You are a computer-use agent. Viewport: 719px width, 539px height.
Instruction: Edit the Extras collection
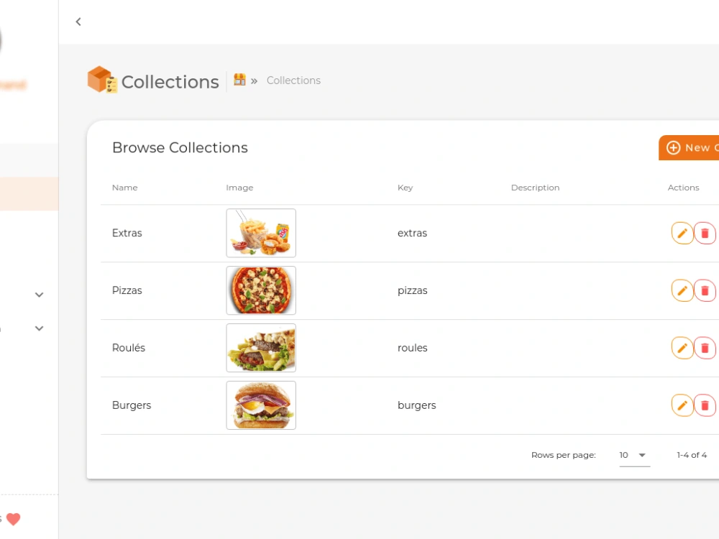coord(682,234)
